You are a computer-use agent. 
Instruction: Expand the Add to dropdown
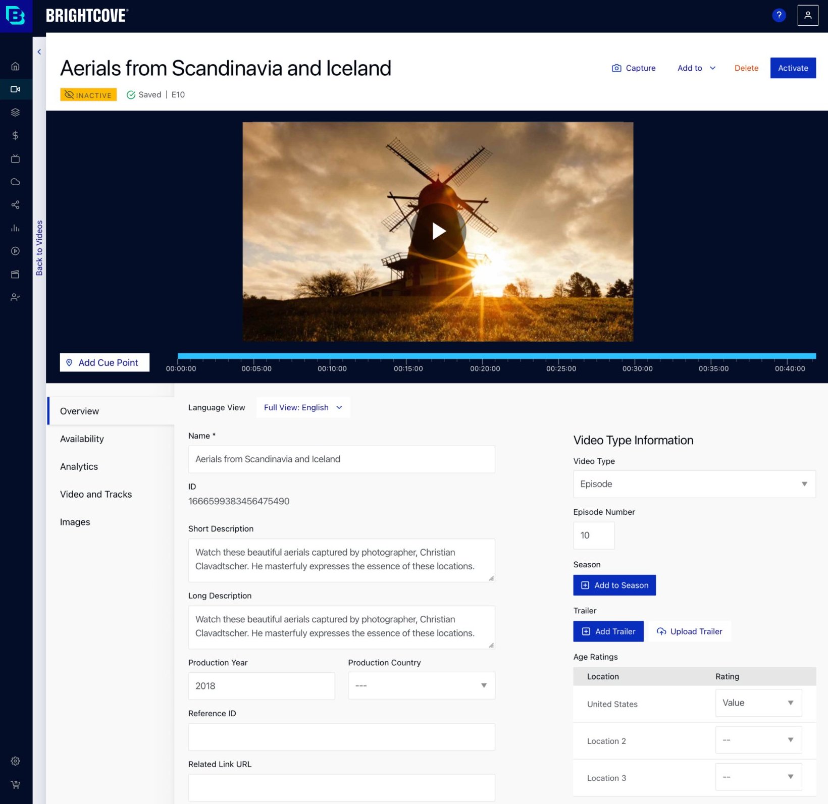coord(696,68)
